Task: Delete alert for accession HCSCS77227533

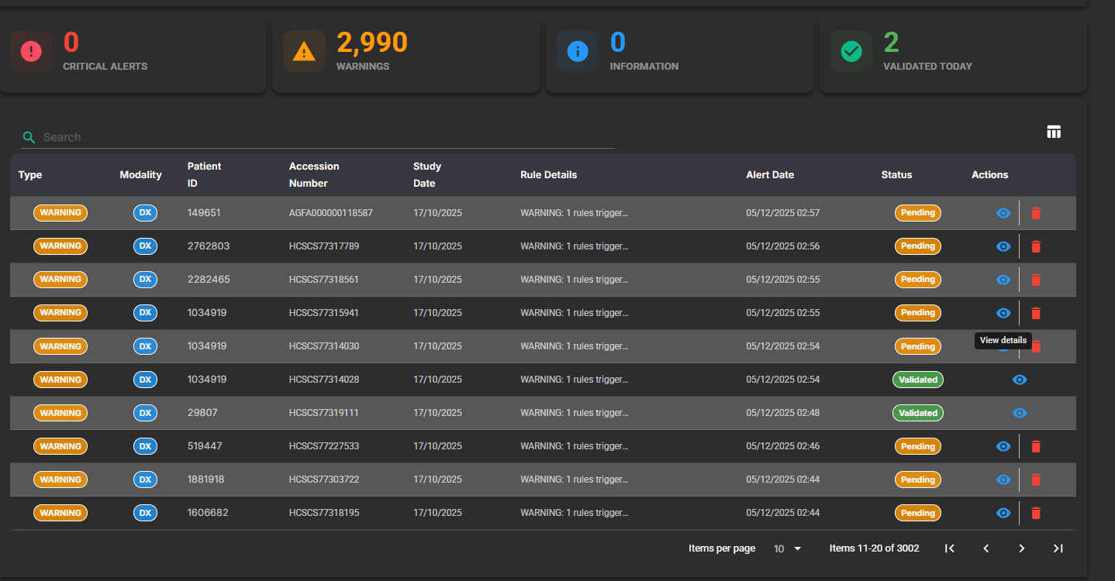Action: coord(1036,446)
